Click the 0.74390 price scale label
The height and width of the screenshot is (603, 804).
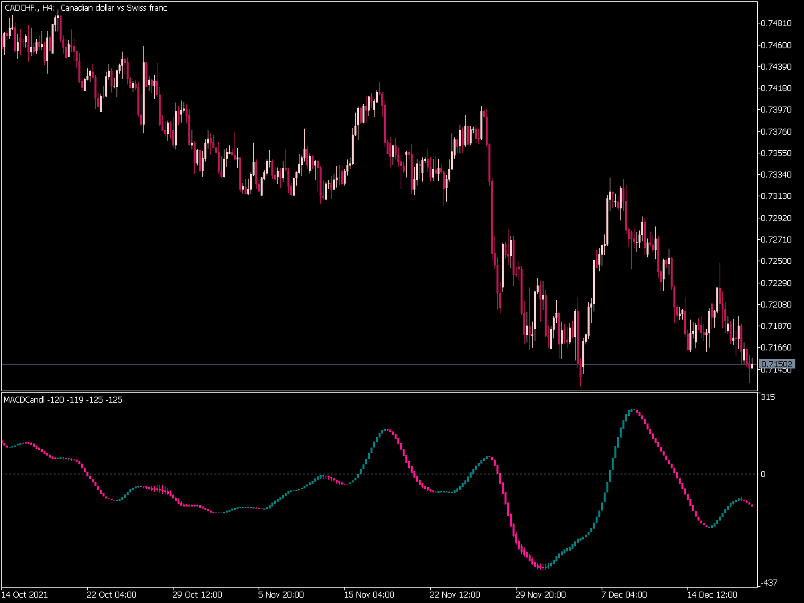[775, 66]
